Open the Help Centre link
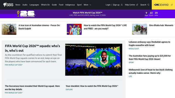 [130, 5]
